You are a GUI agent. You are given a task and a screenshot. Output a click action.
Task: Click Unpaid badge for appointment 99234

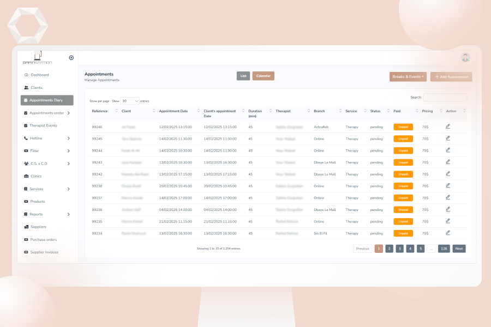coord(403,233)
